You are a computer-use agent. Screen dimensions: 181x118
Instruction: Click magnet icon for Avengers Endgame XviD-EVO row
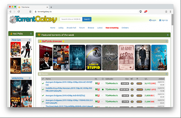tap(98, 95)
